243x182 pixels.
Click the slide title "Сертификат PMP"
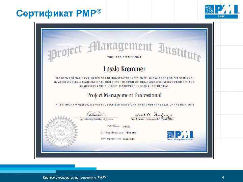pos(59,13)
